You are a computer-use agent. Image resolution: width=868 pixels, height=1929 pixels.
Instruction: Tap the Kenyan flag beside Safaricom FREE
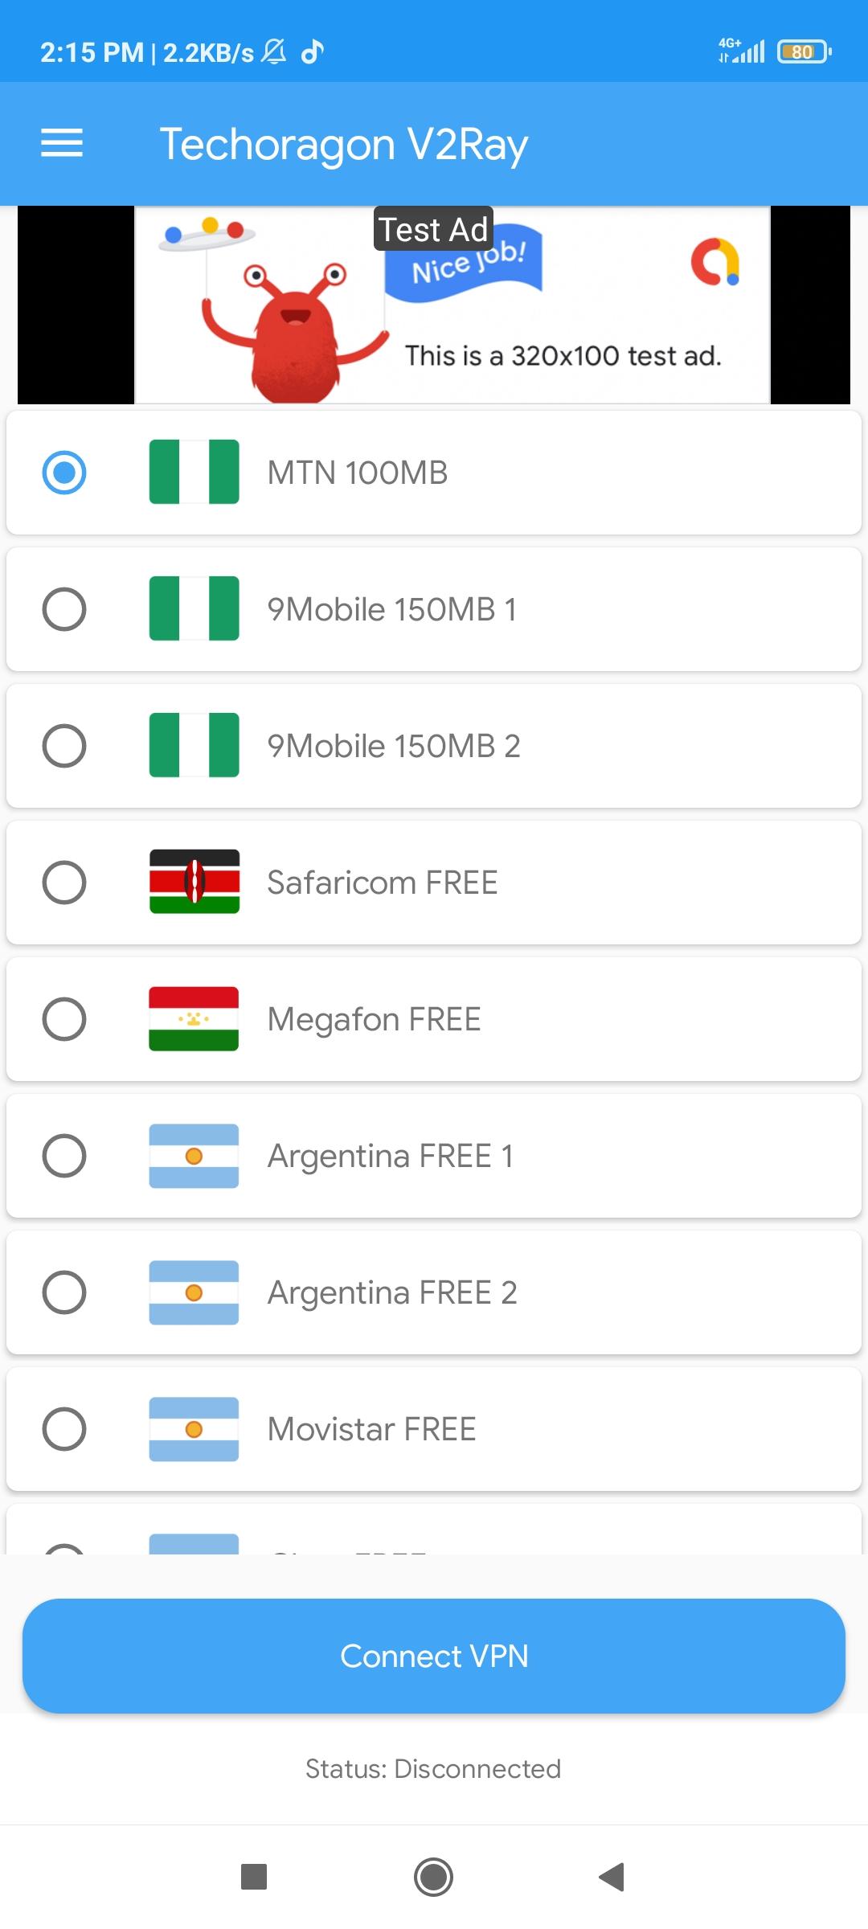pyautogui.click(x=194, y=882)
